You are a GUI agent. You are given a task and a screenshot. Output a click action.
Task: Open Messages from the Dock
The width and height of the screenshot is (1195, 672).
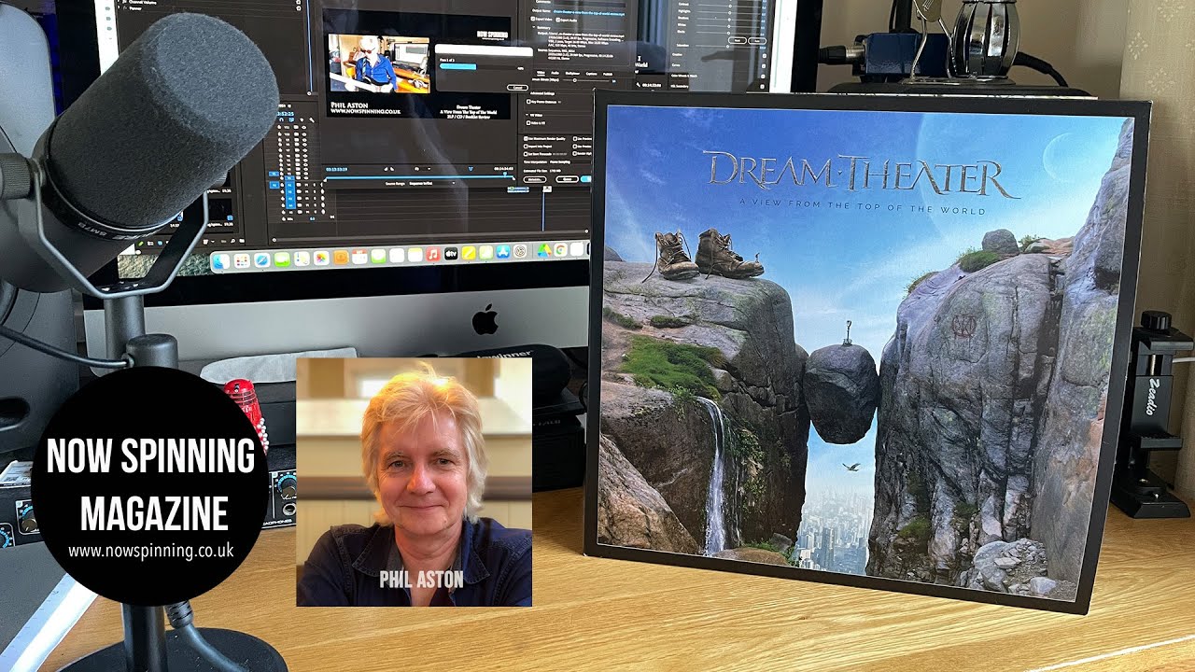coord(282,259)
